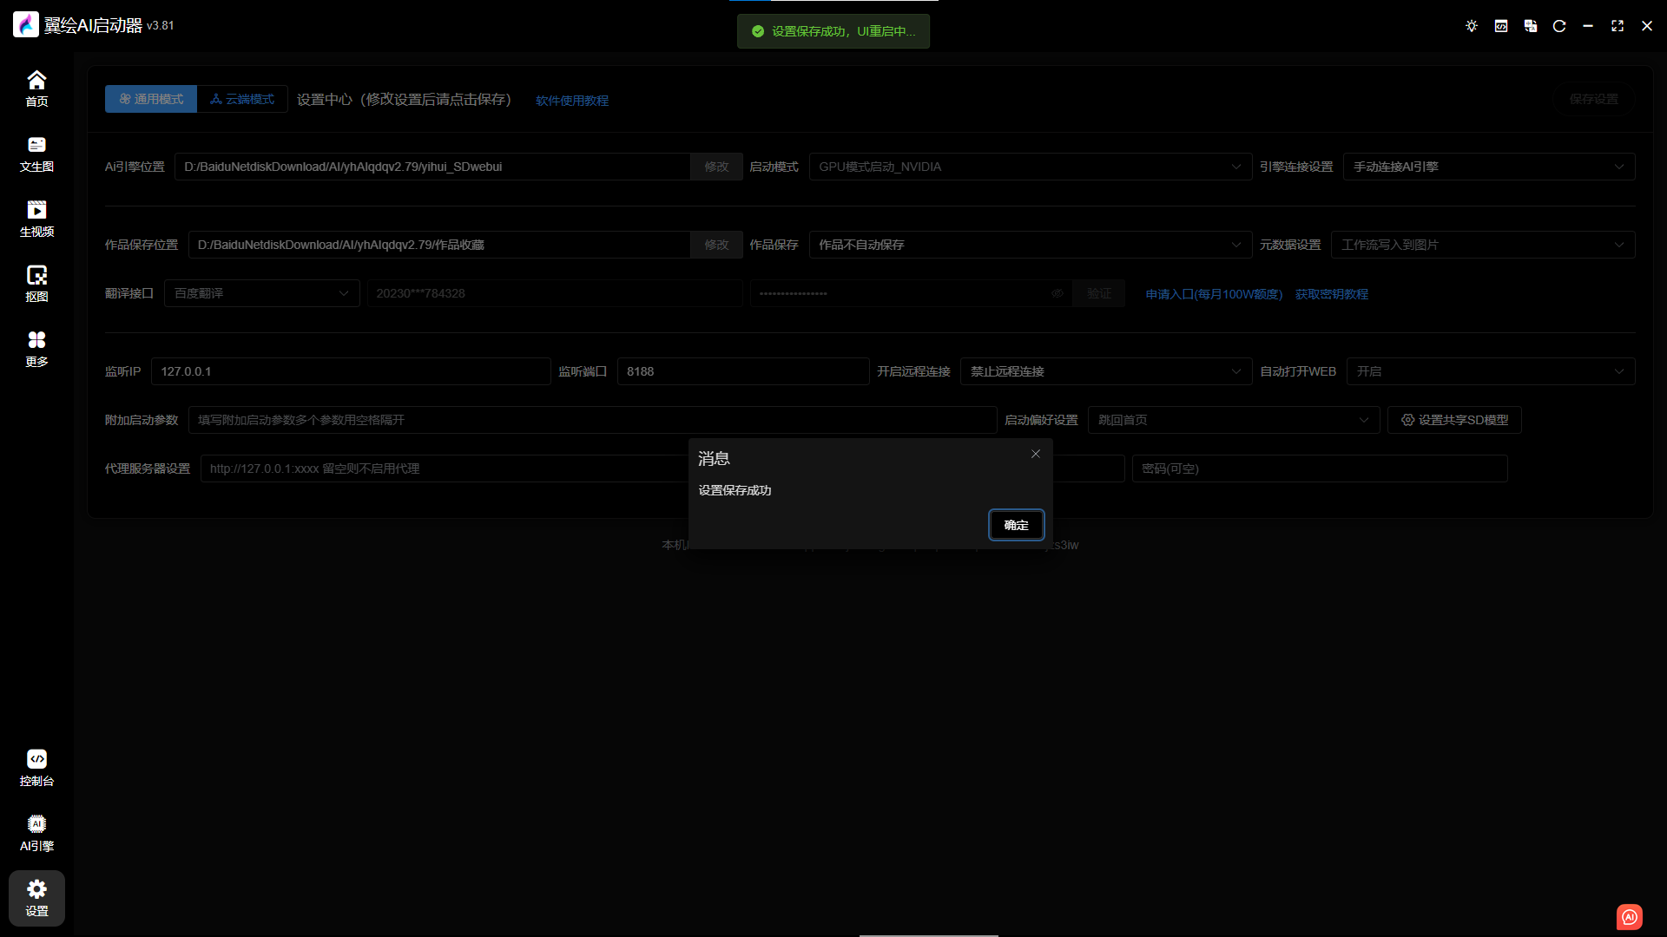The width and height of the screenshot is (1667, 937).
Task: Open the 设置 settings page
Action: click(36, 898)
